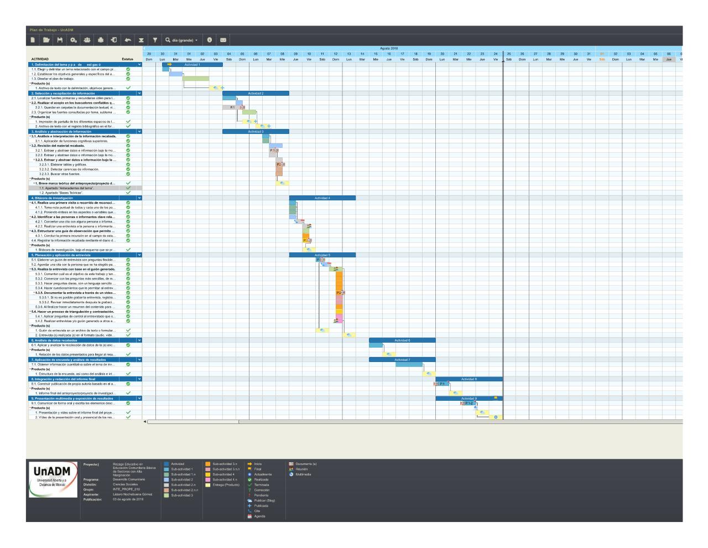Print the work plan with the printer icon
The image size is (708, 548).
[x=101, y=40]
